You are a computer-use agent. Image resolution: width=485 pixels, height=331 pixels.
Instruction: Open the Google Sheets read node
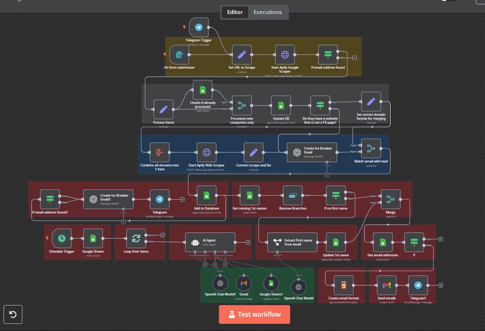(x=93, y=238)
